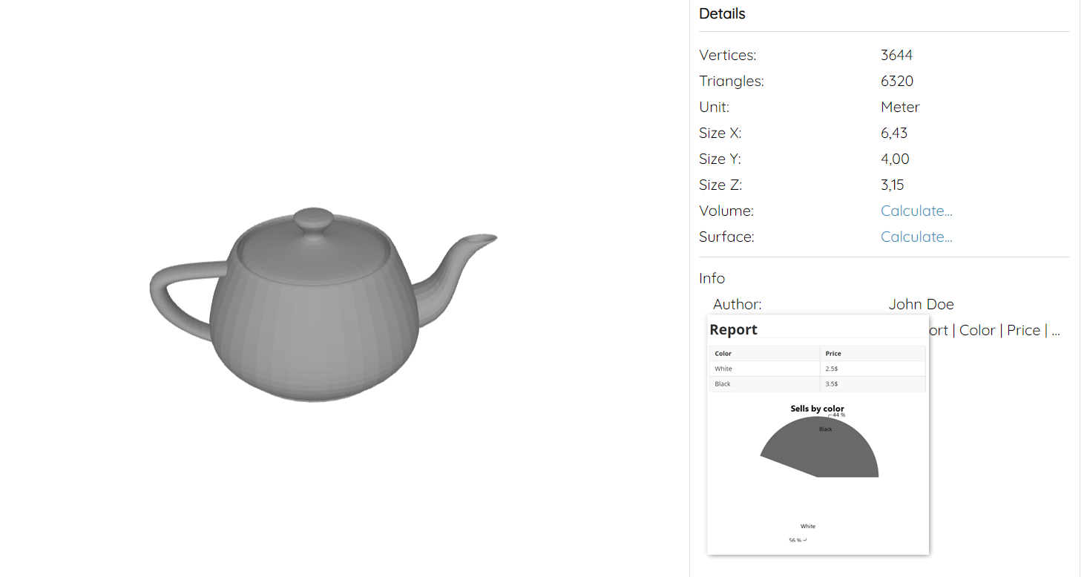The width and height of the screenshot is (1087, 577).
Task: Click the Color link in the Info row
Action: pyautogui.click(x=976, y=330)
